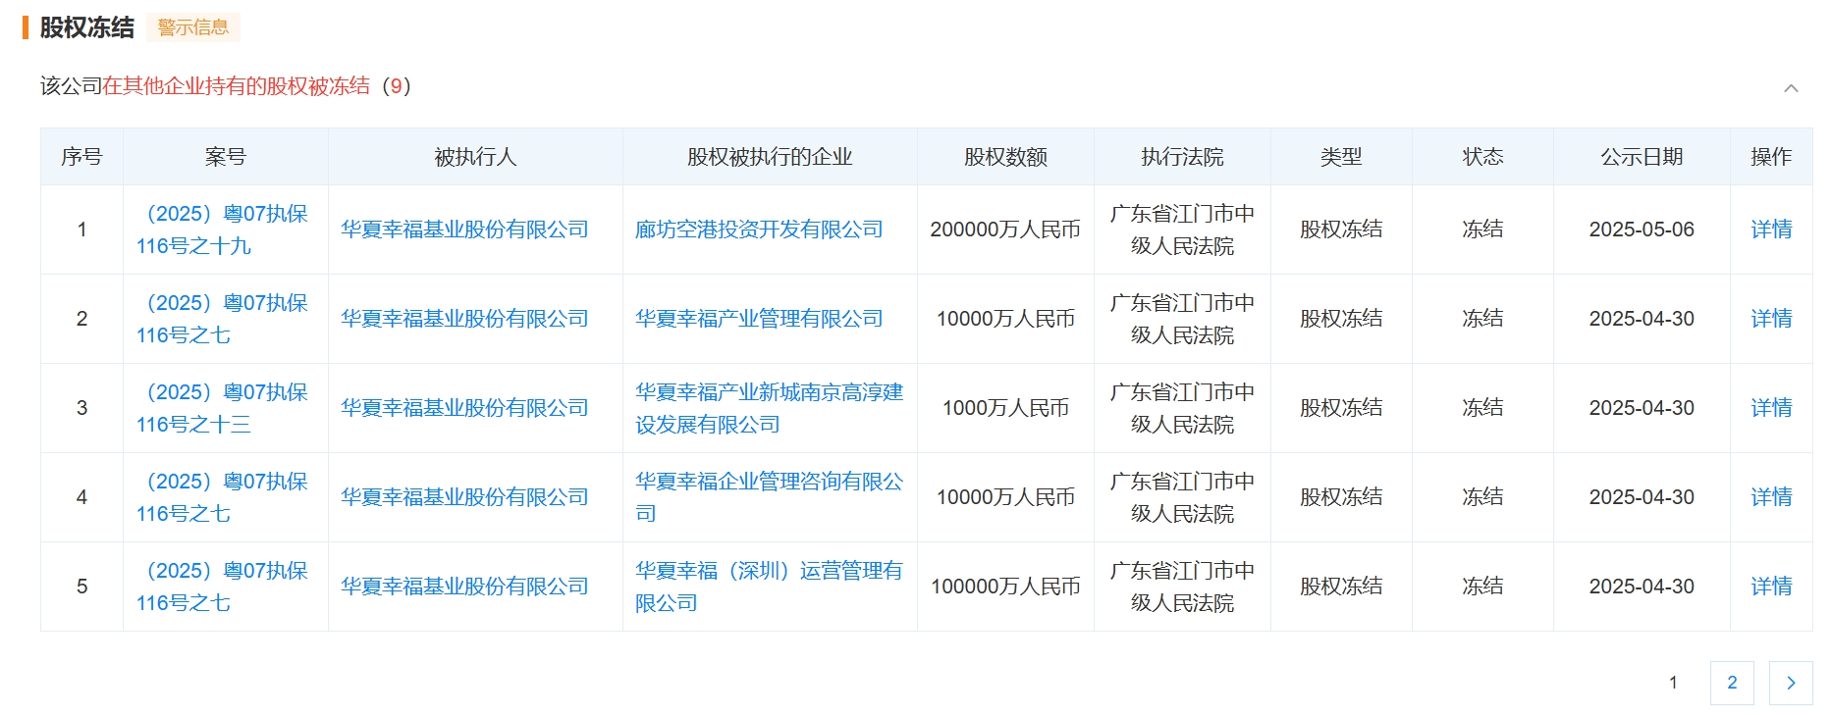Click the 股权冻结 section heading

pos(86,27)
